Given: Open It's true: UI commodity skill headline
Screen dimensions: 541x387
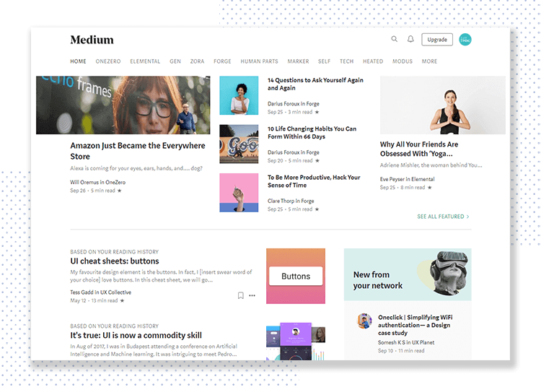Looking at the screenshot, I should click(x=136, y=335).
